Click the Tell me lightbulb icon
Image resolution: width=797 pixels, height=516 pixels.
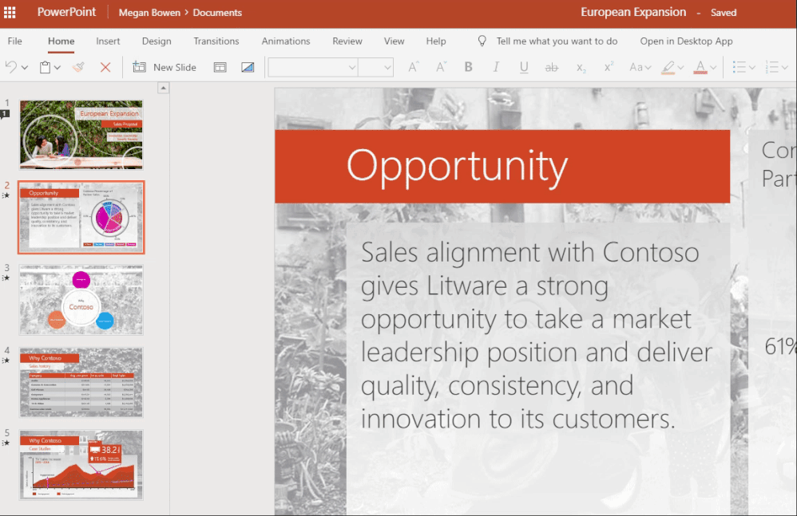482,41
